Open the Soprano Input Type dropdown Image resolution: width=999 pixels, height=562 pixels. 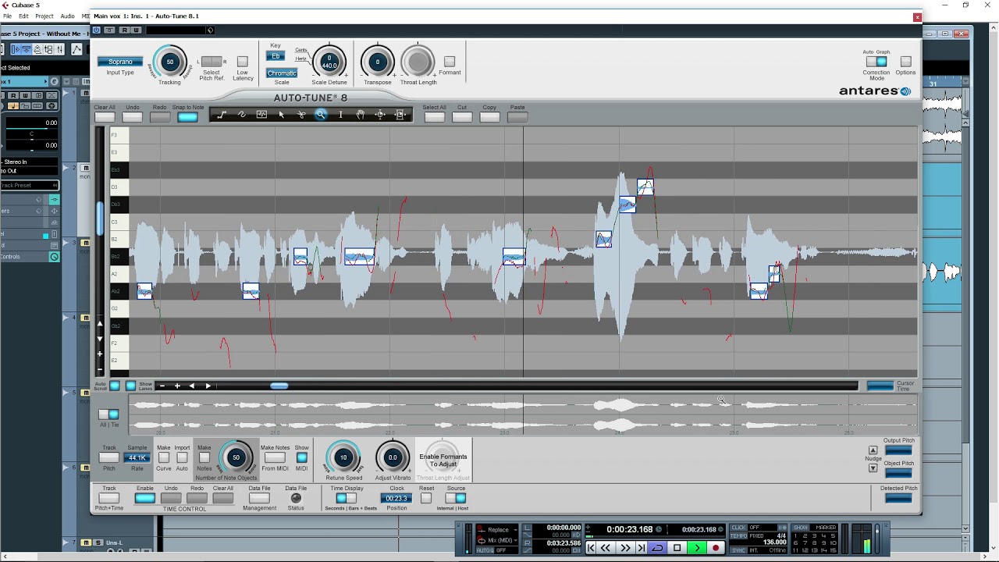point(120,62)
